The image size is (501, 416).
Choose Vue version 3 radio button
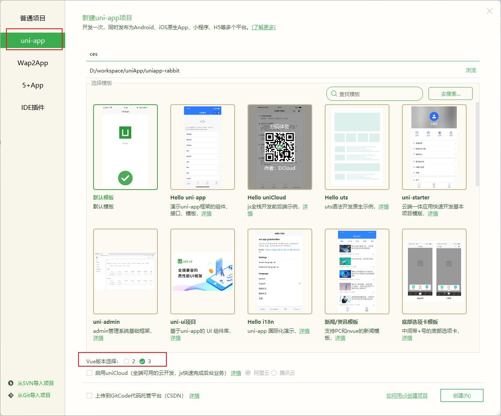[x=142, y=362]
